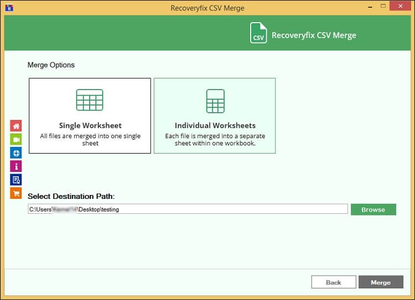Start merging with the Merge button
The height and width of the screenshot is (300, 415).
pos(381,282)
